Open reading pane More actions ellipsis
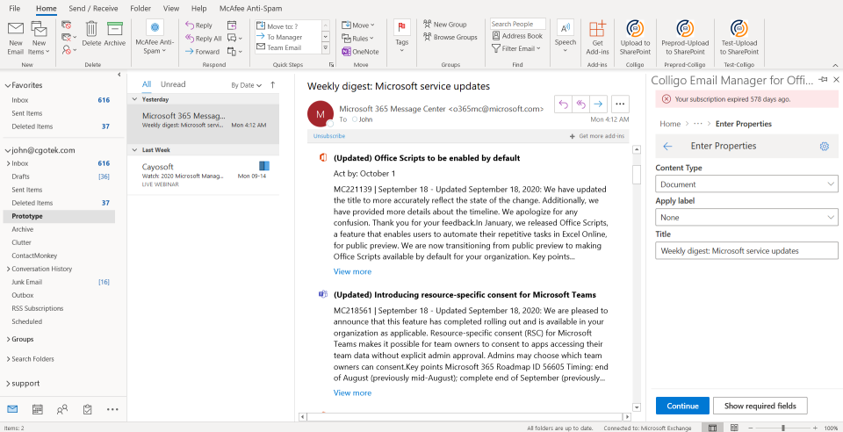 tap(621, 104)
